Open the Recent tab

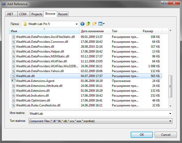(63, 14)
